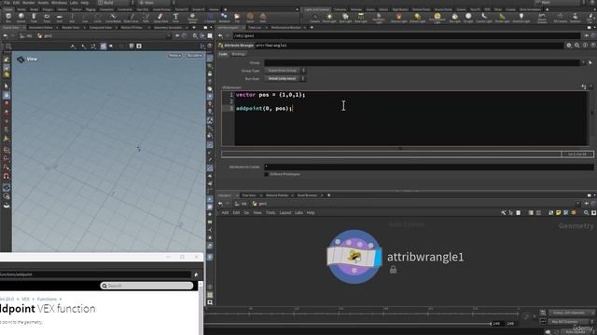Viewport: 597px width, 335px height.
Task: Open the Persp viewport menu
Action: click(x=174, y=56)
